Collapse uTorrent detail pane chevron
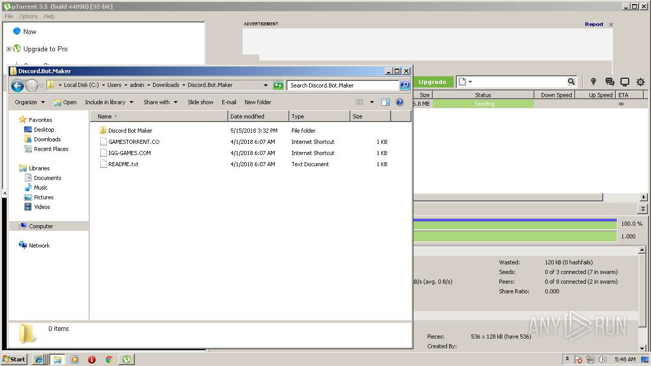This screenshot has height=366, width=651. [643, 209]
